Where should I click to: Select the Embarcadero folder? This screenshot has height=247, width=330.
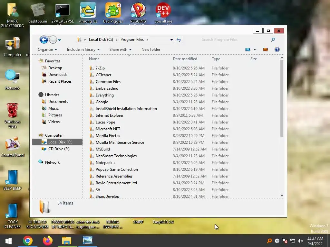pyautogui.click(x=107, y=88)
